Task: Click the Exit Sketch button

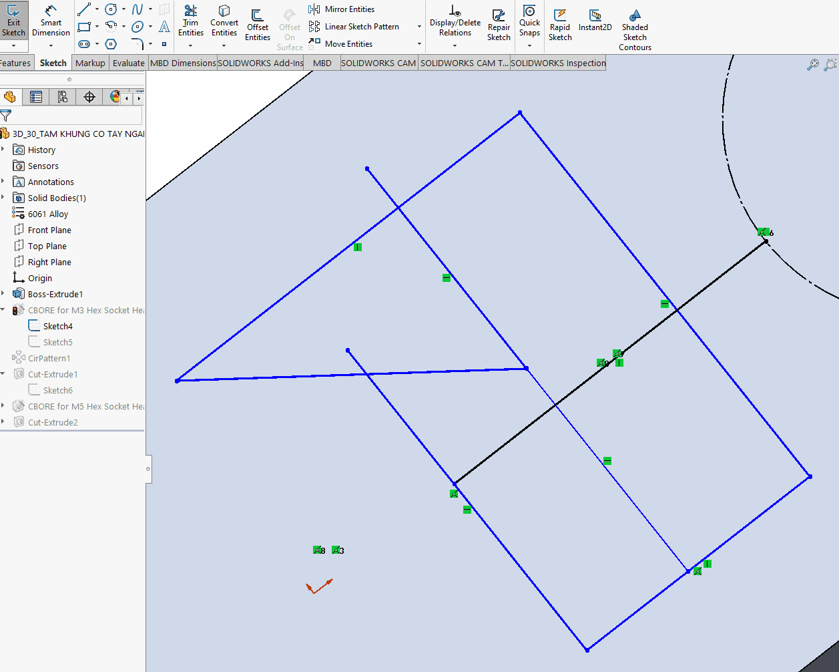Action: point(13,21)
